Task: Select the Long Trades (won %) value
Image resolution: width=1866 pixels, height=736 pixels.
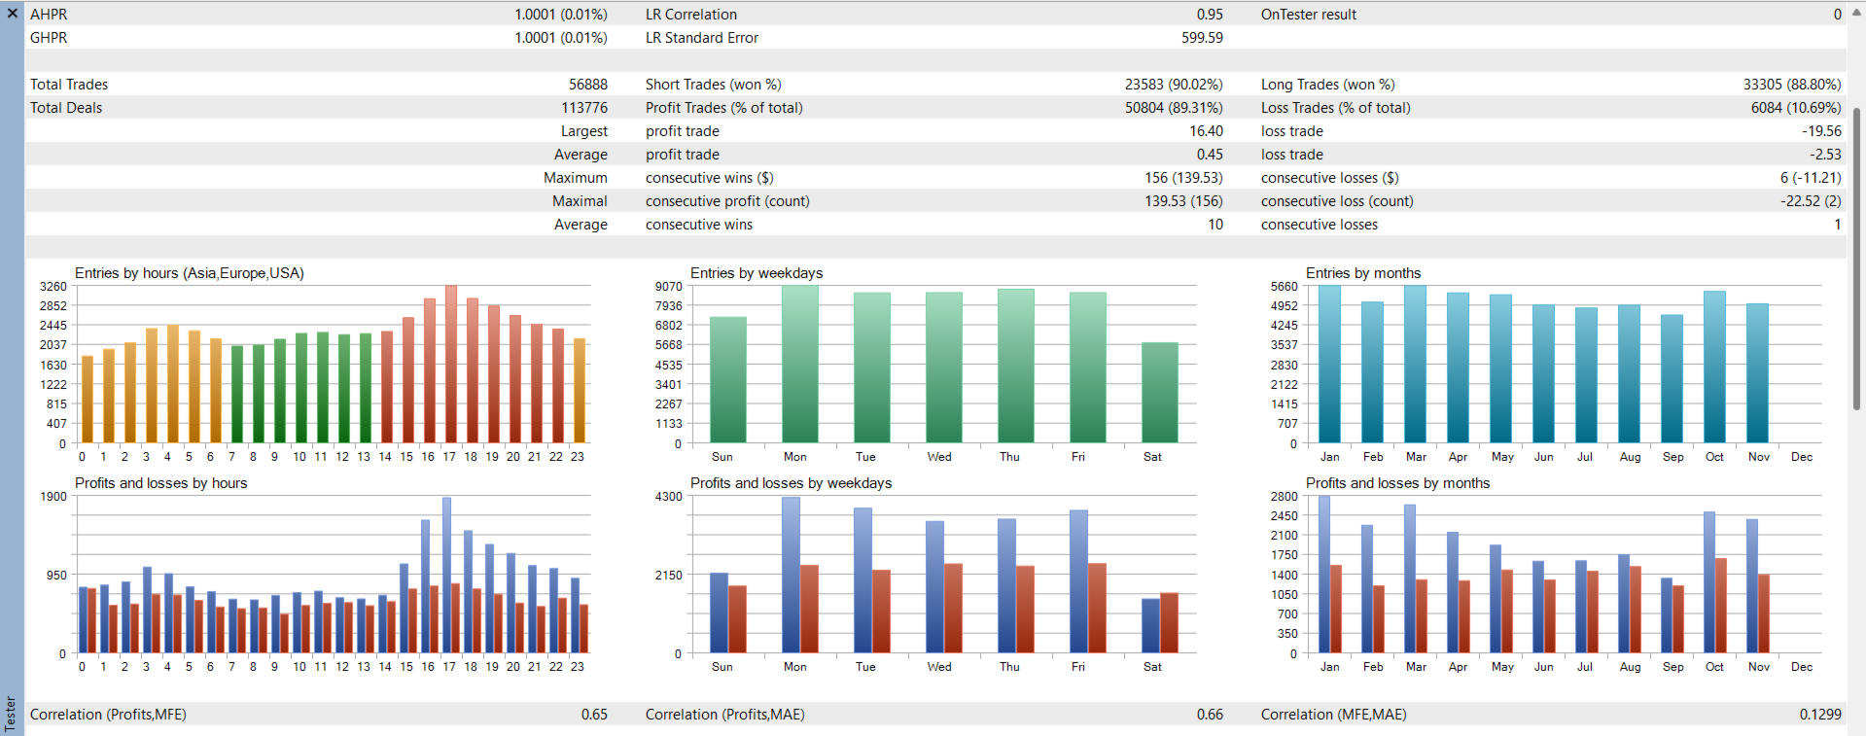Action: point(1792,85)
